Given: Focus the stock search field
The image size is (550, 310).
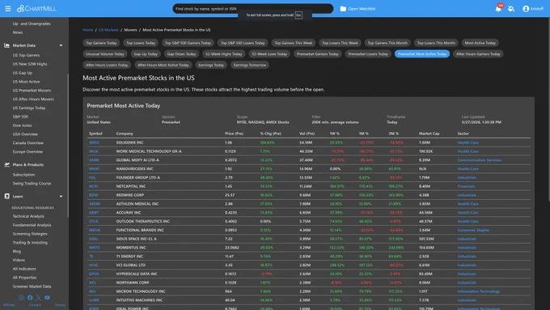Looking at the screenshot, I should coord(252,8).
